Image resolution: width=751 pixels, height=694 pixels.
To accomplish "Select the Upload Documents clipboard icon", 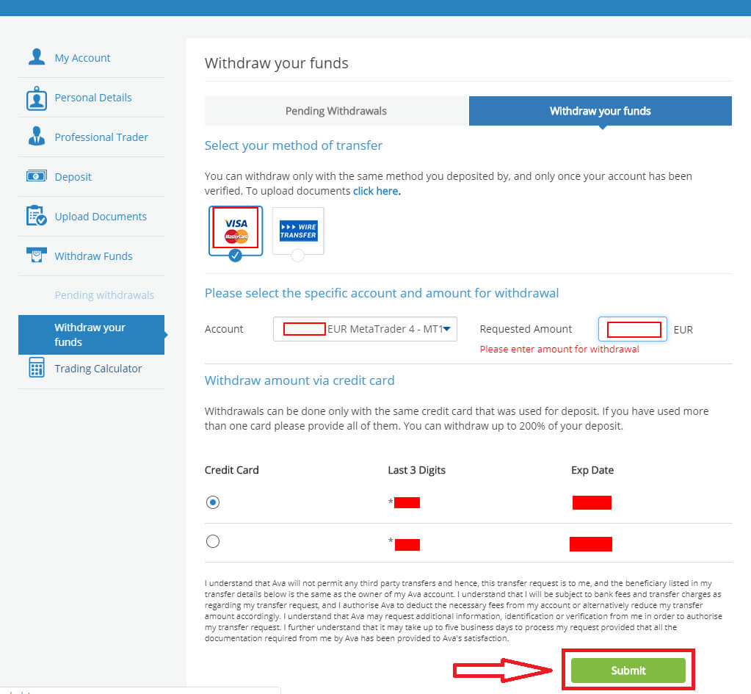I will click(x=37, y=216).
